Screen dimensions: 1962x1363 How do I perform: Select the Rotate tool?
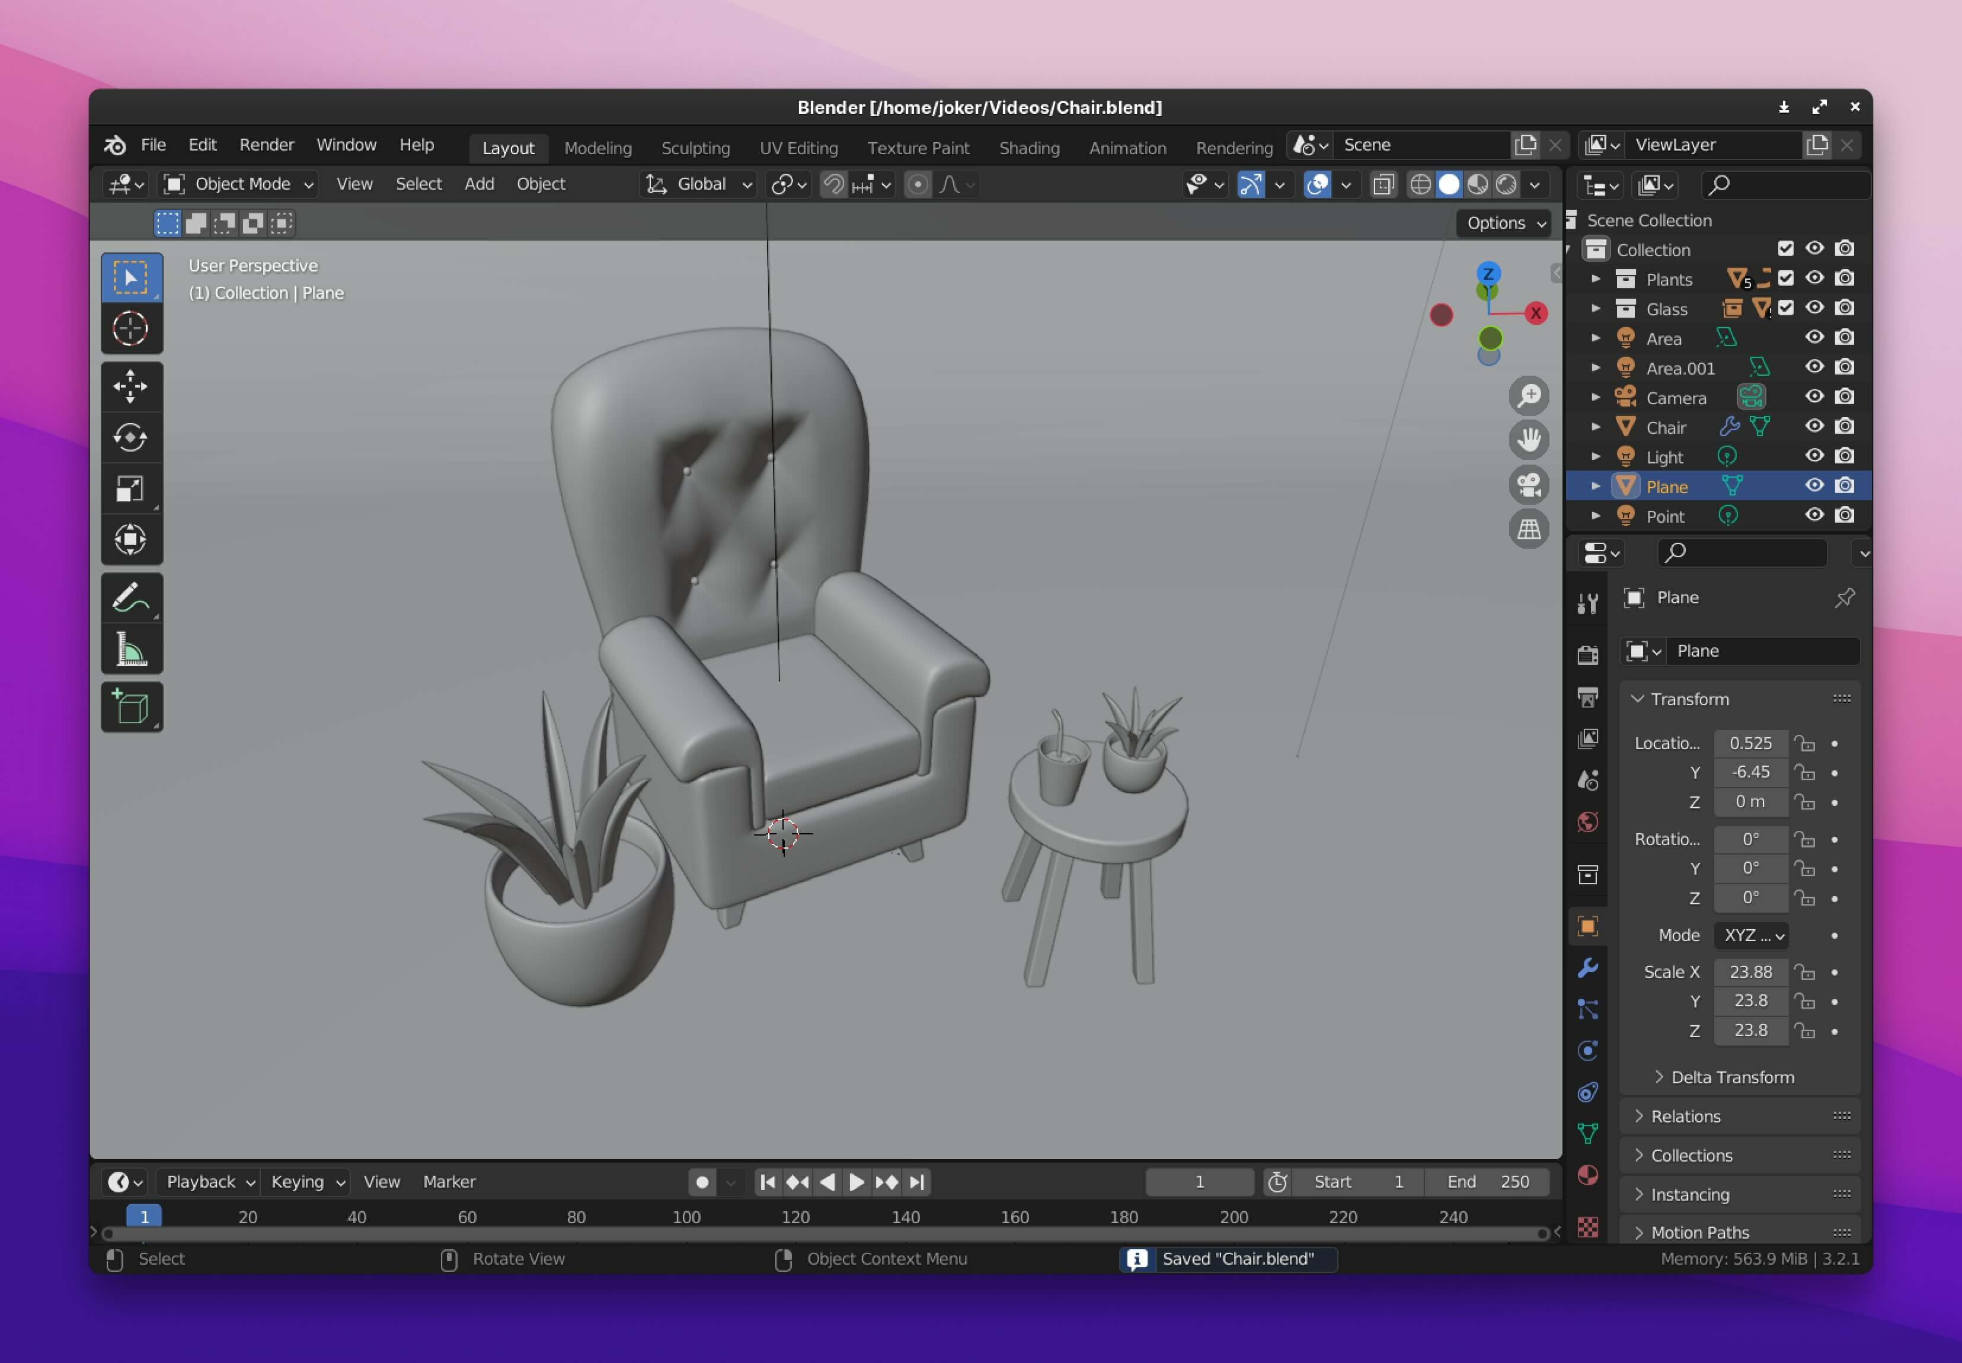[130, 437]
